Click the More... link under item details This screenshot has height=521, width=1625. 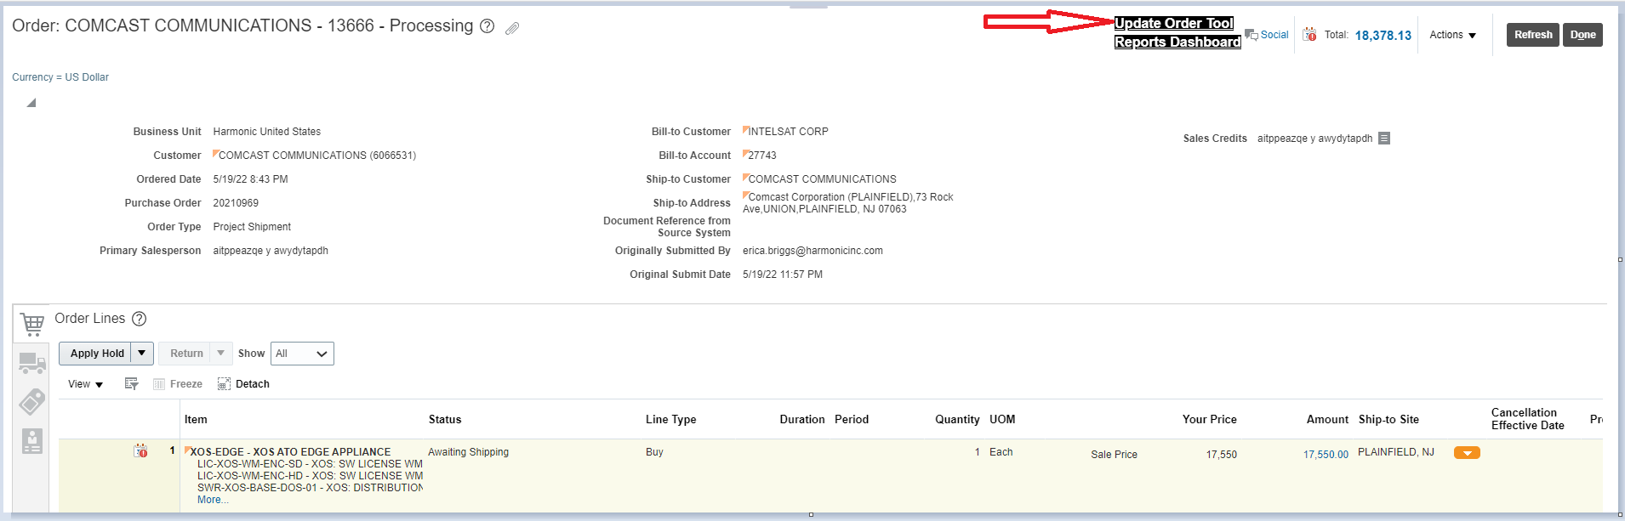pyautogui.click(x=213, y=500)
